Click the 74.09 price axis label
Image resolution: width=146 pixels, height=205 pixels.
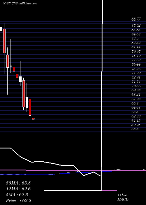136,73
